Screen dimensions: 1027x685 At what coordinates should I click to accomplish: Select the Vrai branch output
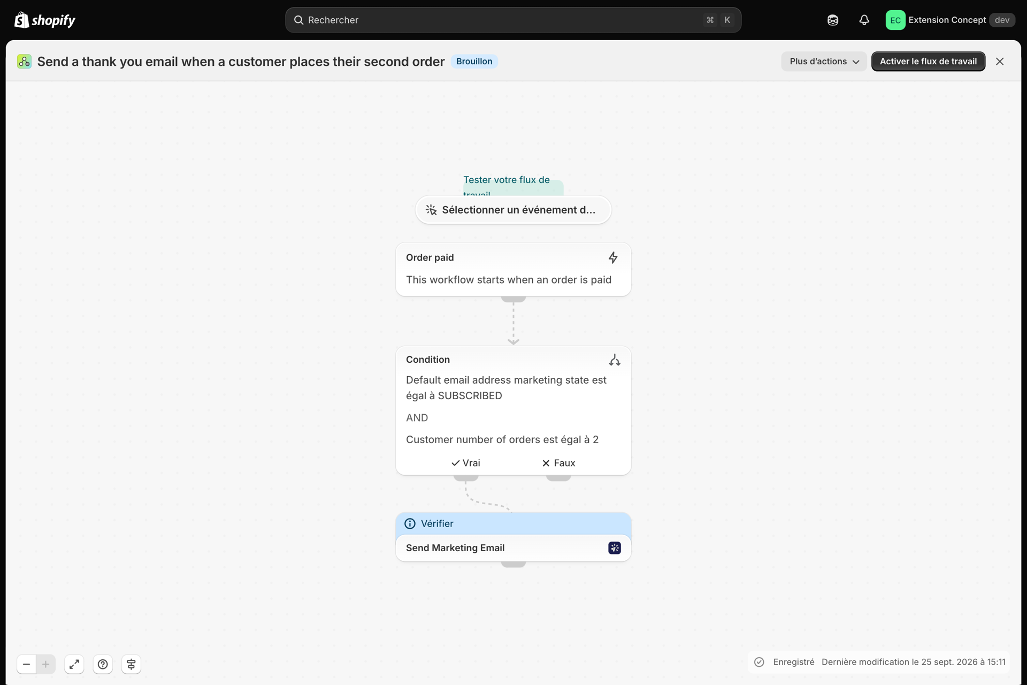(466, 463)
